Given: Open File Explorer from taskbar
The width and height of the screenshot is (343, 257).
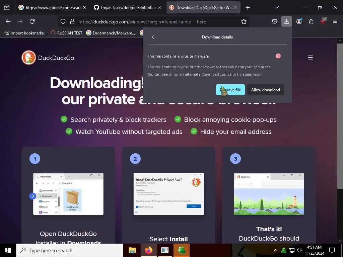Looking at the screenshot, I should pyautogui.click(x=132, y=250).
